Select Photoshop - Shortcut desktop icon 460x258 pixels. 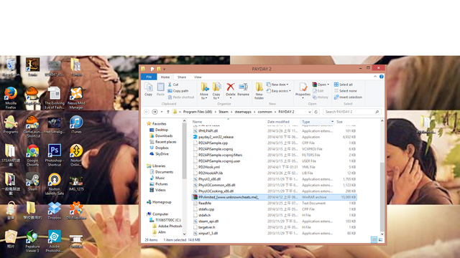(55, 156)
